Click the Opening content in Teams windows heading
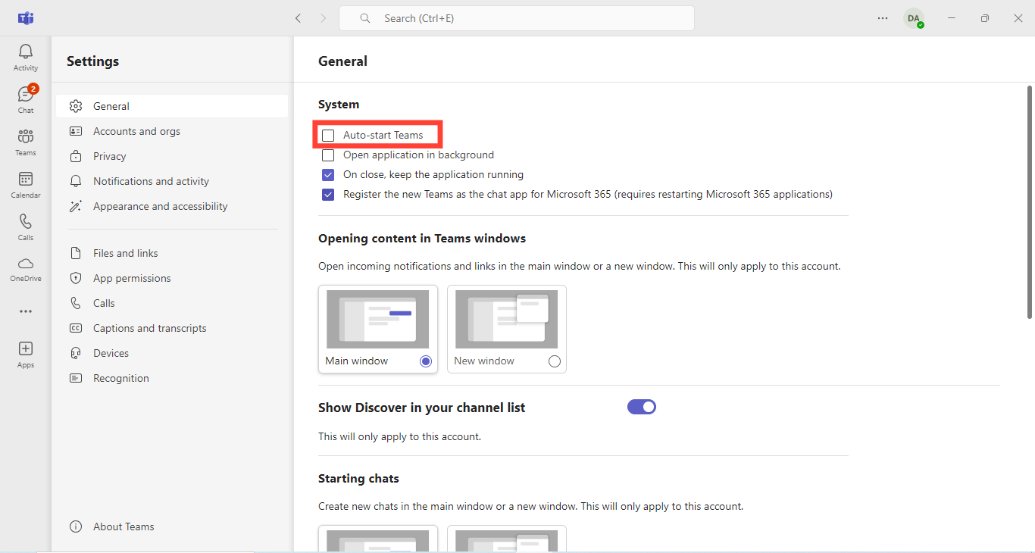The image size is (1035, 553). tap(422, 238)
